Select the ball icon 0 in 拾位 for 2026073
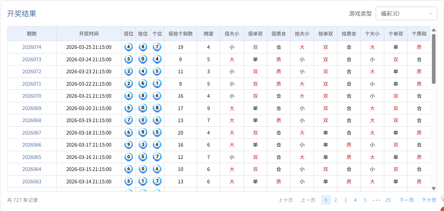The height and width of the screenshot is (211, 444). (142, 59)
